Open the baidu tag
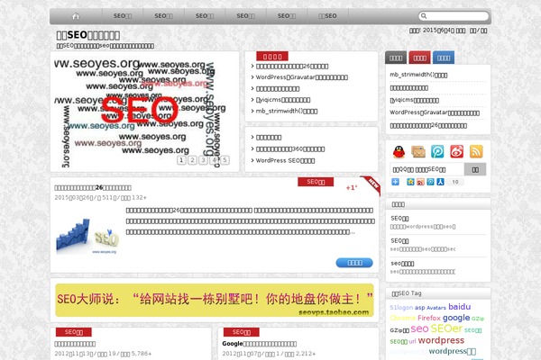The image size is (541, 360). [x=459, y=307]
